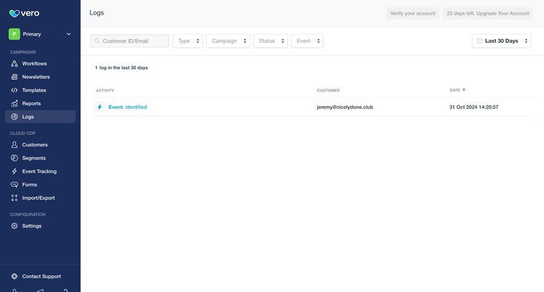Open the Last 30 Days date range dropdown
The height and width of the screenshot is (292, 544).
pos(502,41)
